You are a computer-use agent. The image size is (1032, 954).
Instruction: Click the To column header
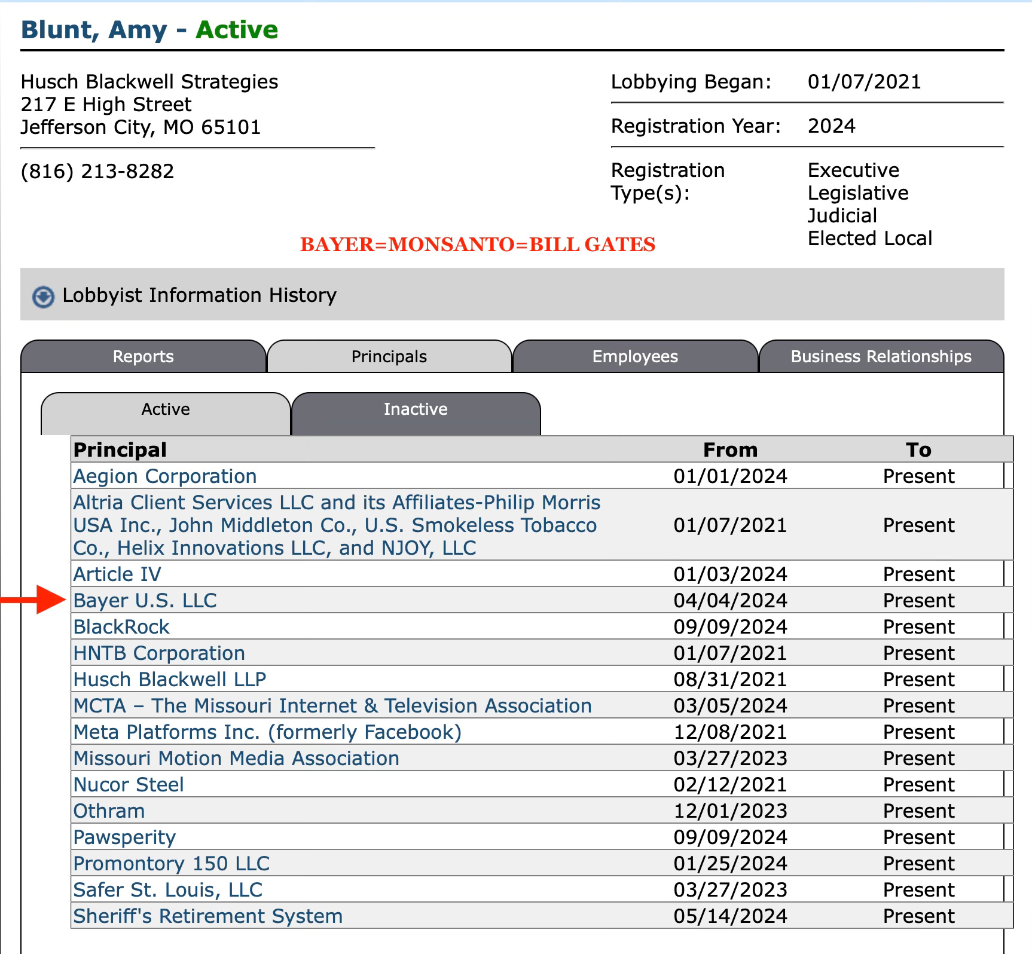[x=919, y=450]
